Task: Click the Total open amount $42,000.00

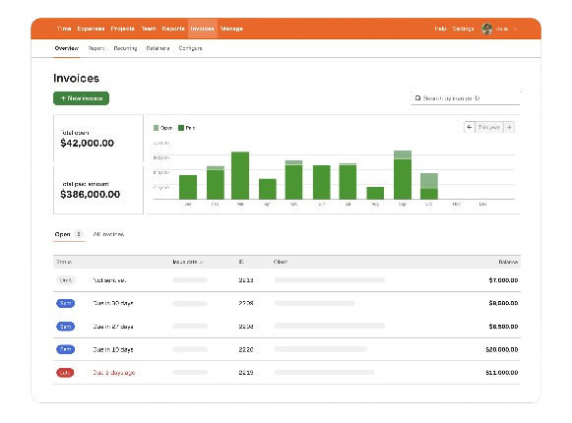Action: 88,143
